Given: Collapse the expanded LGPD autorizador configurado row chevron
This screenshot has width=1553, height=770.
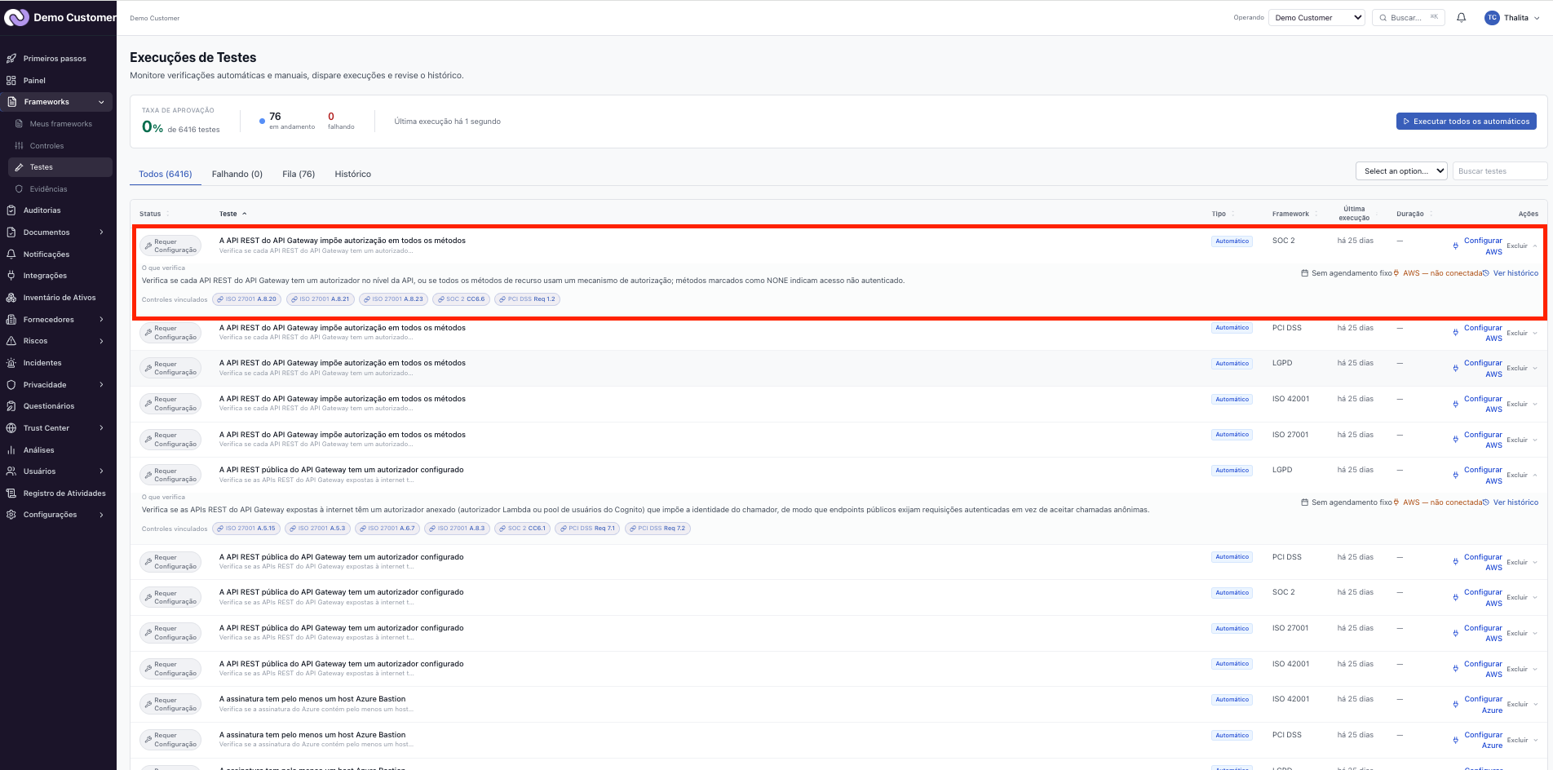Looking at the screenshot, I should [x=1535, y=475].
